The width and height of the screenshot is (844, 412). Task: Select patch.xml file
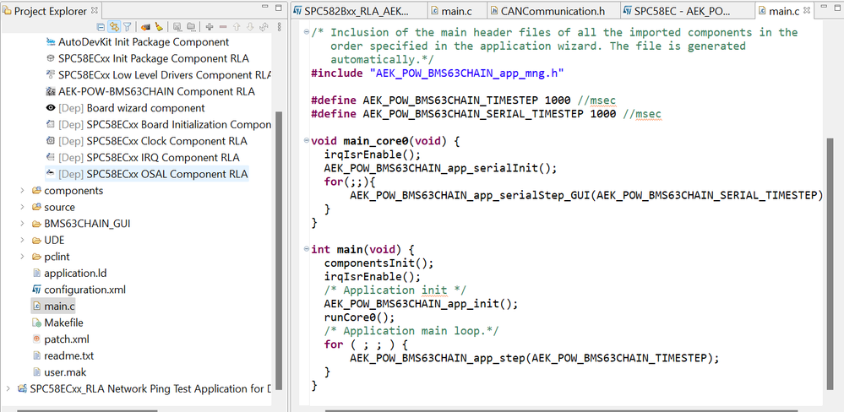point(60,339)
